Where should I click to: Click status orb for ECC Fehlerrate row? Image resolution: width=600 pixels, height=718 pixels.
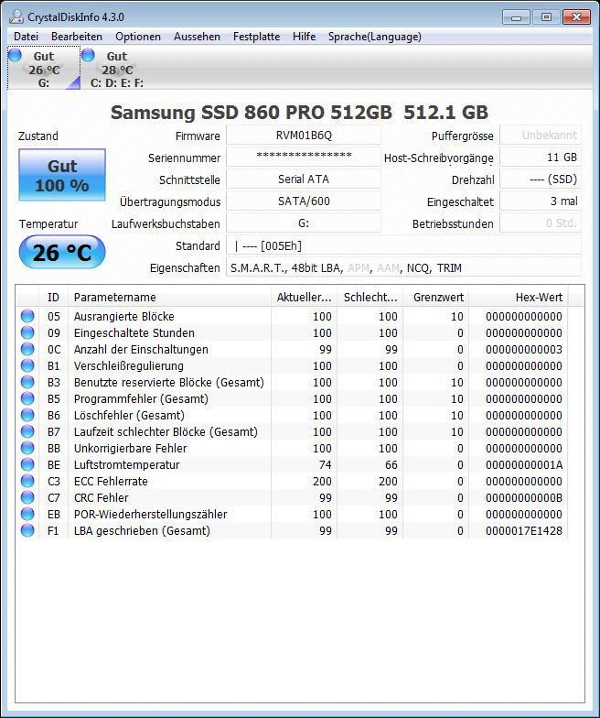[x=27, y=482]
